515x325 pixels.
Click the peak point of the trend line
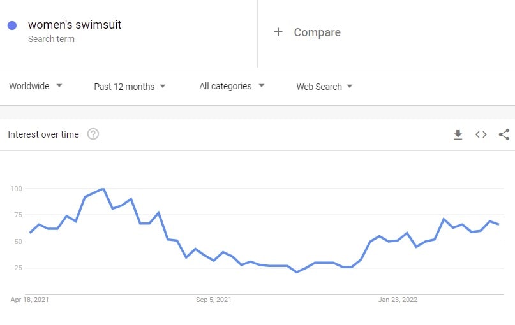[103, 189]
